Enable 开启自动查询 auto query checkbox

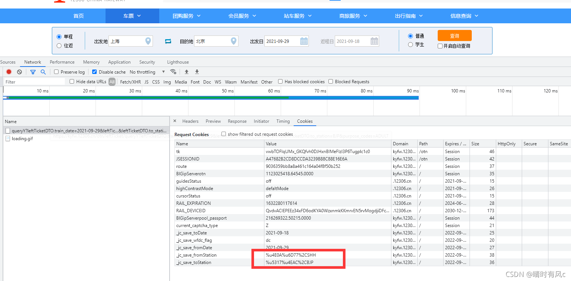point(440,46)
